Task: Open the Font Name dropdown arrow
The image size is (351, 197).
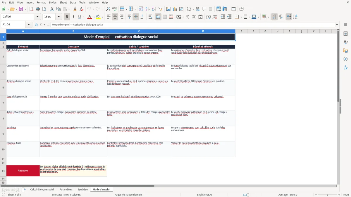Action: click(x=37, y=17)
